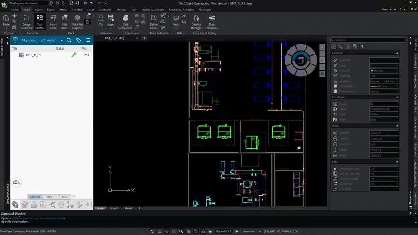Toggle the snap button in status bar
Image resolution: width=418 pixels, height=235 pixels.
(x=152, y=232)
